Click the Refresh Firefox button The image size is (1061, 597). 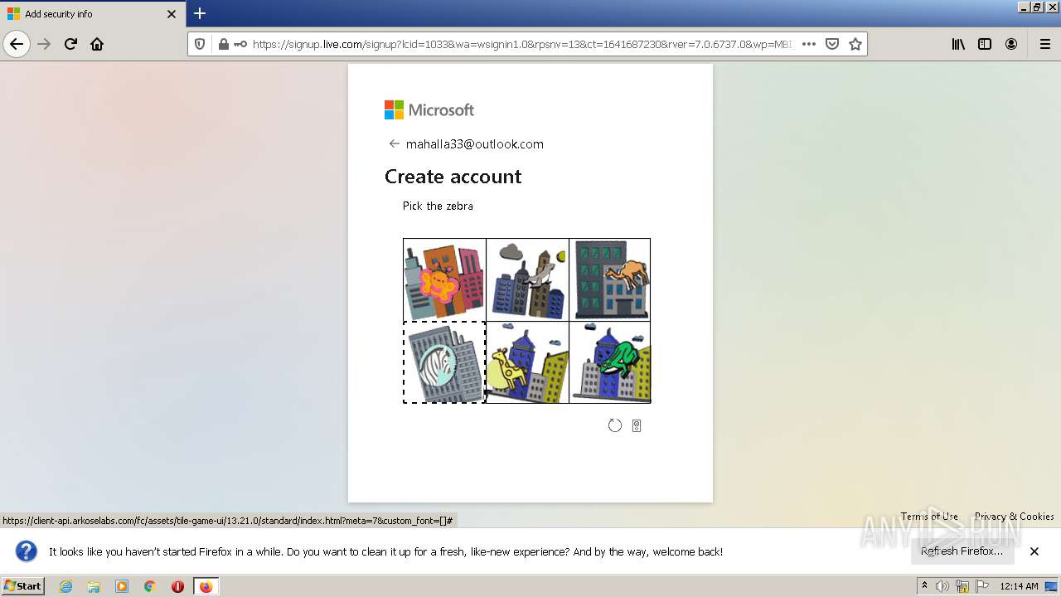coord(962,551)
